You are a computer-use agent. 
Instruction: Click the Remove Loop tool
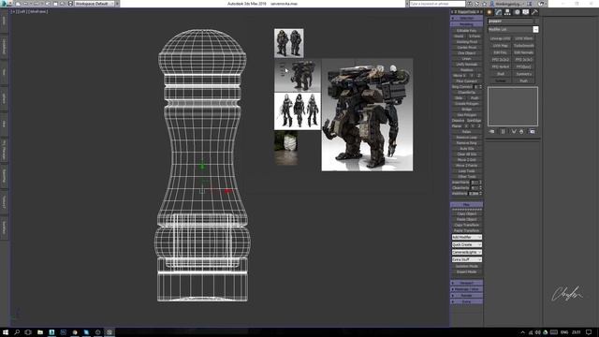(466, 138)
